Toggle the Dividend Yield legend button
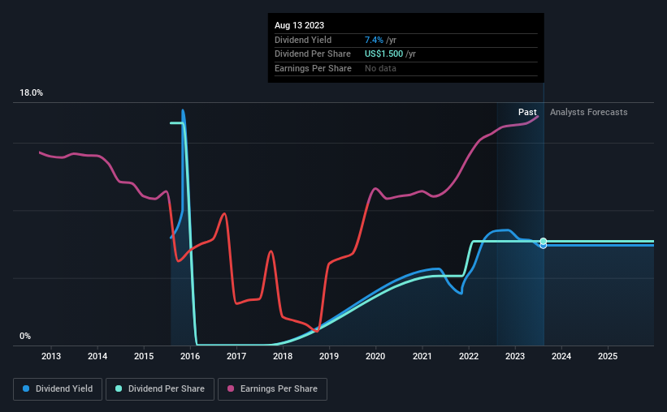The width and height of the screenshot is (667, 412). coord(58,389)
